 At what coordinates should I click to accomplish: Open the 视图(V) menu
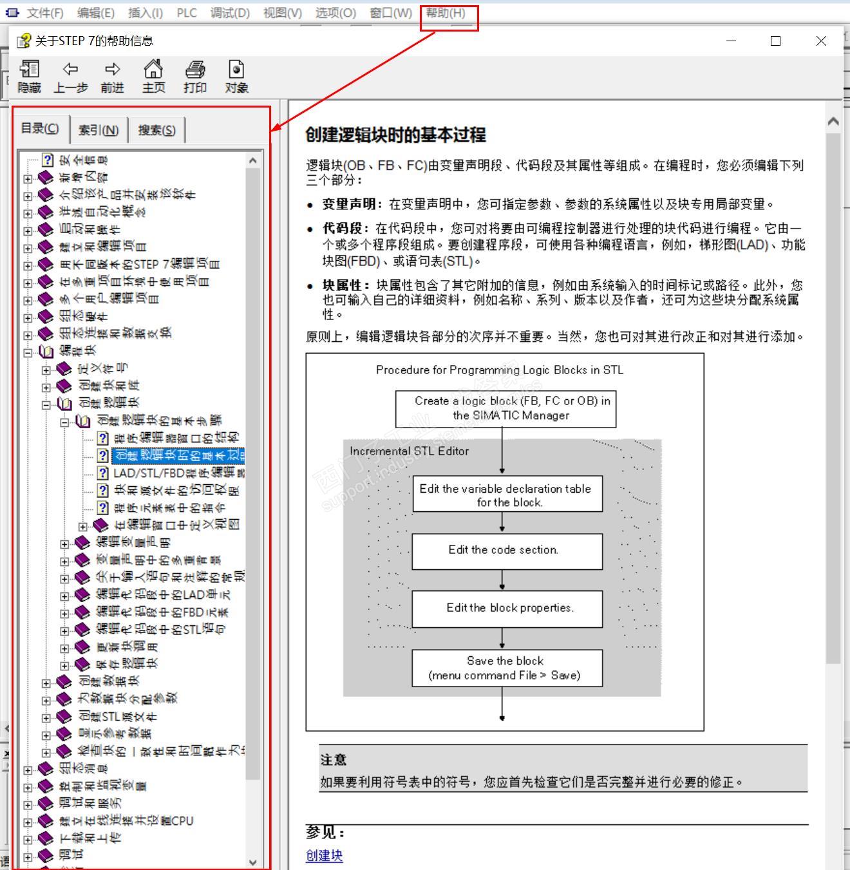click(283, 13)
